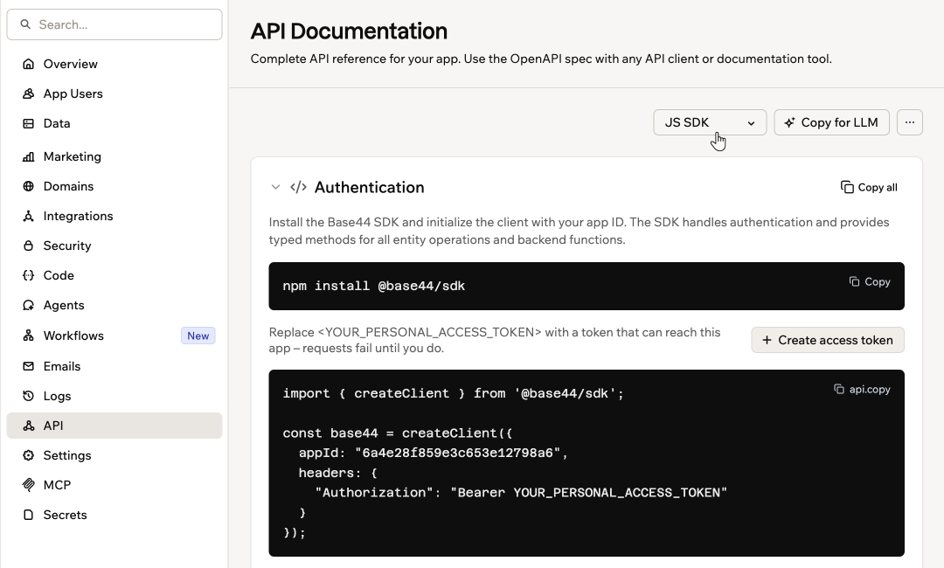Click the Overview home icon
This screenshot has width=944, height=568.
[x=28, y=64]
